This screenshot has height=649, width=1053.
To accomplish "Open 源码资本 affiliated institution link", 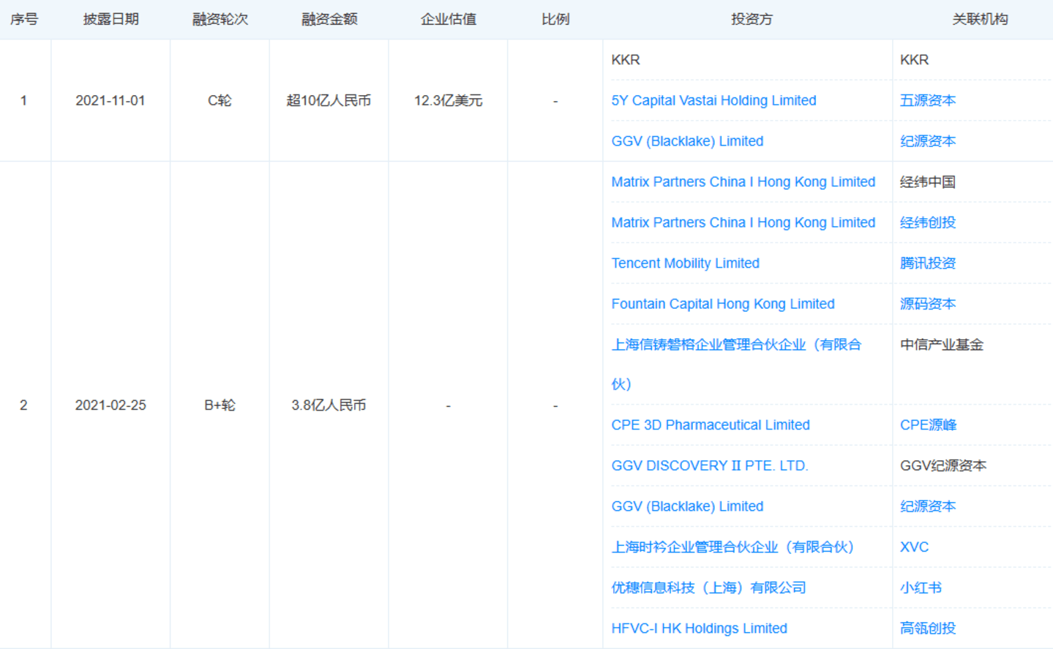I will click(928, 304).
